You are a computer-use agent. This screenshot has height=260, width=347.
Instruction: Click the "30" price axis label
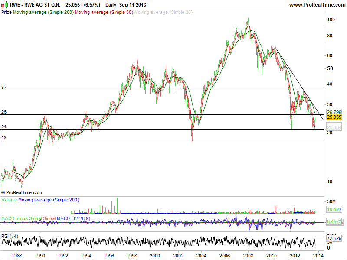[330, 104]
